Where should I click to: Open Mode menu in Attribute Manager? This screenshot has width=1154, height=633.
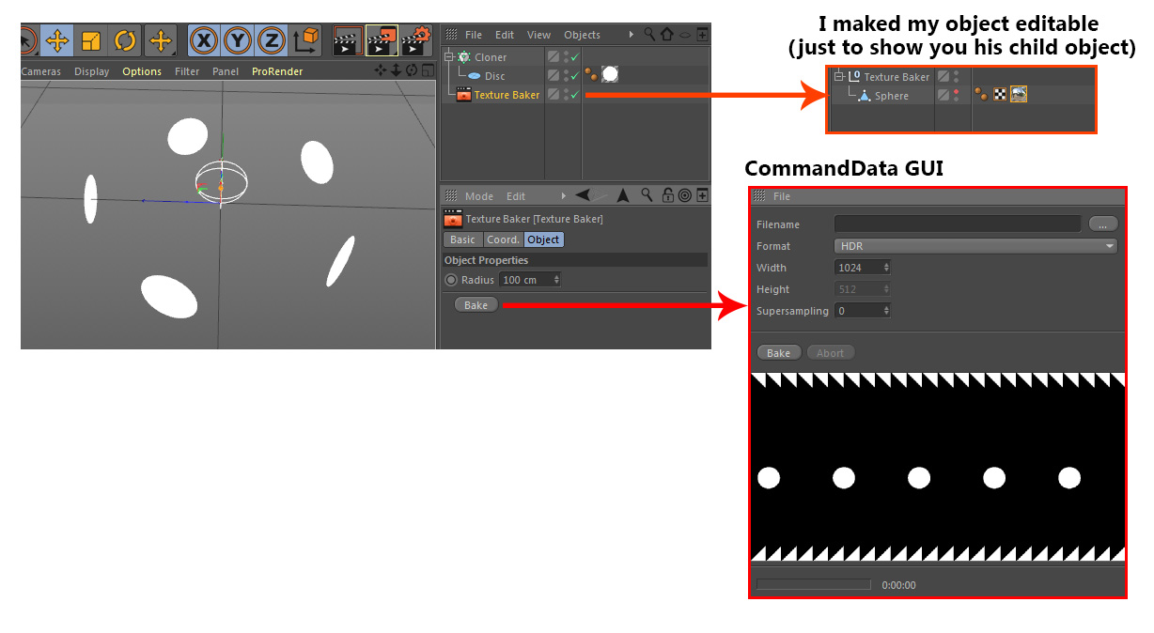tap(479, 196)
